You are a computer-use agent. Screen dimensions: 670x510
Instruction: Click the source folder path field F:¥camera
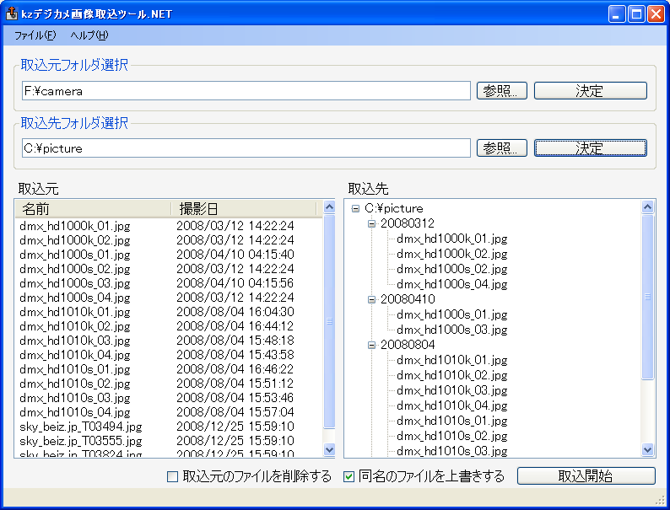tap(246, 91)
